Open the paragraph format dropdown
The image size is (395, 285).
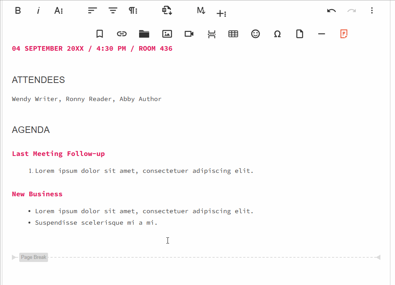point(133,10)
